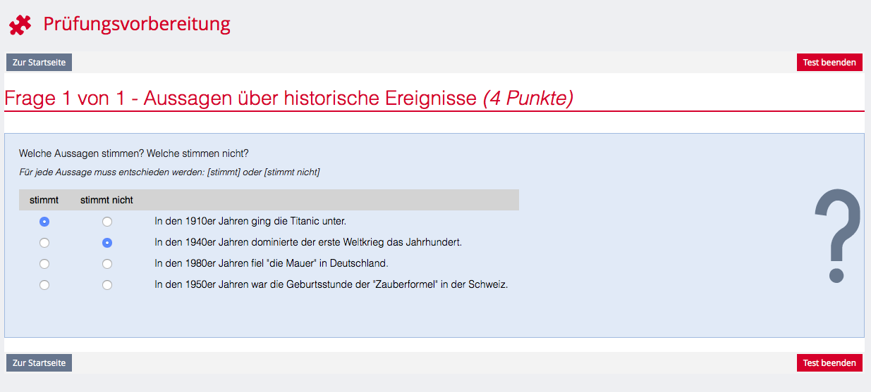Select 'stimmt nicht' for the Titanic statement

(107, 222)
